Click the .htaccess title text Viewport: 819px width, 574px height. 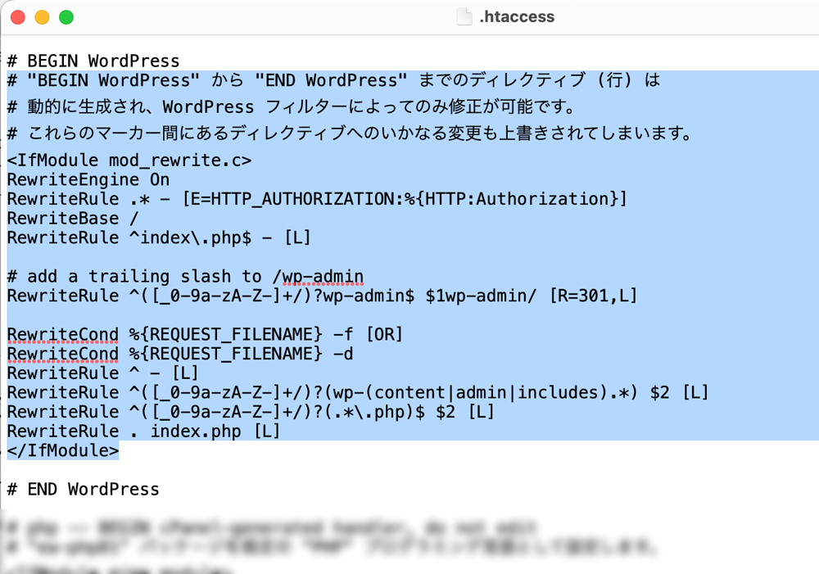(x=517, y=17)
